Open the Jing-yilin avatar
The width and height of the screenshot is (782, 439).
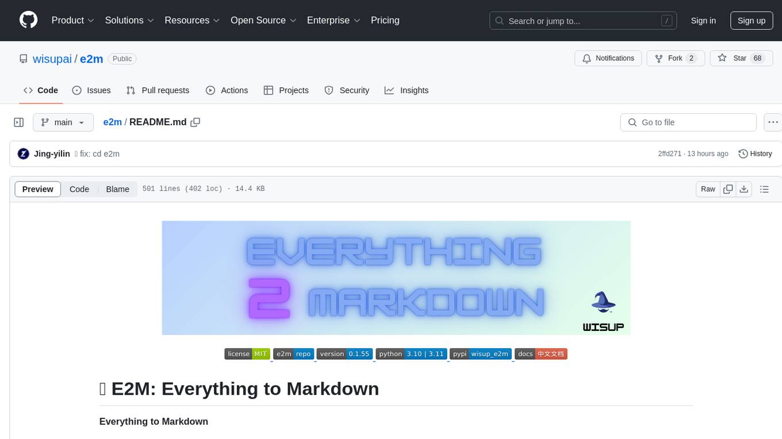point(24,153)
